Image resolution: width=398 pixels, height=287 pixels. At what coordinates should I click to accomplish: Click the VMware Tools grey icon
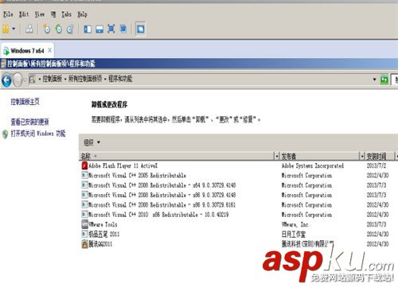[x=85, y=224]
